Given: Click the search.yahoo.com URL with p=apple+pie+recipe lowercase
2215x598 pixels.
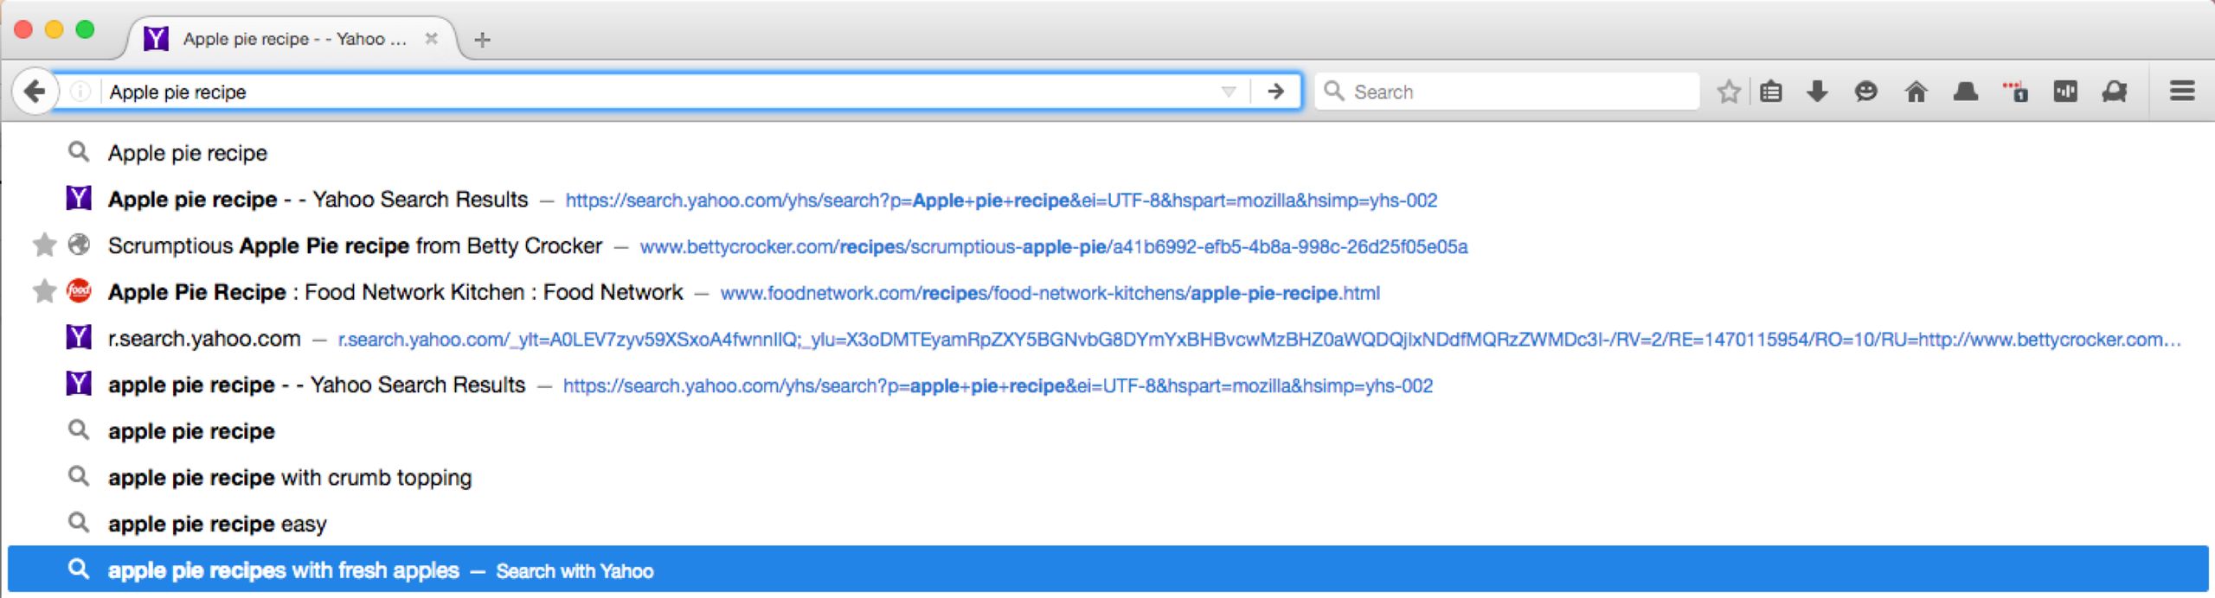Looking at the screenshot, I should 998,386.
